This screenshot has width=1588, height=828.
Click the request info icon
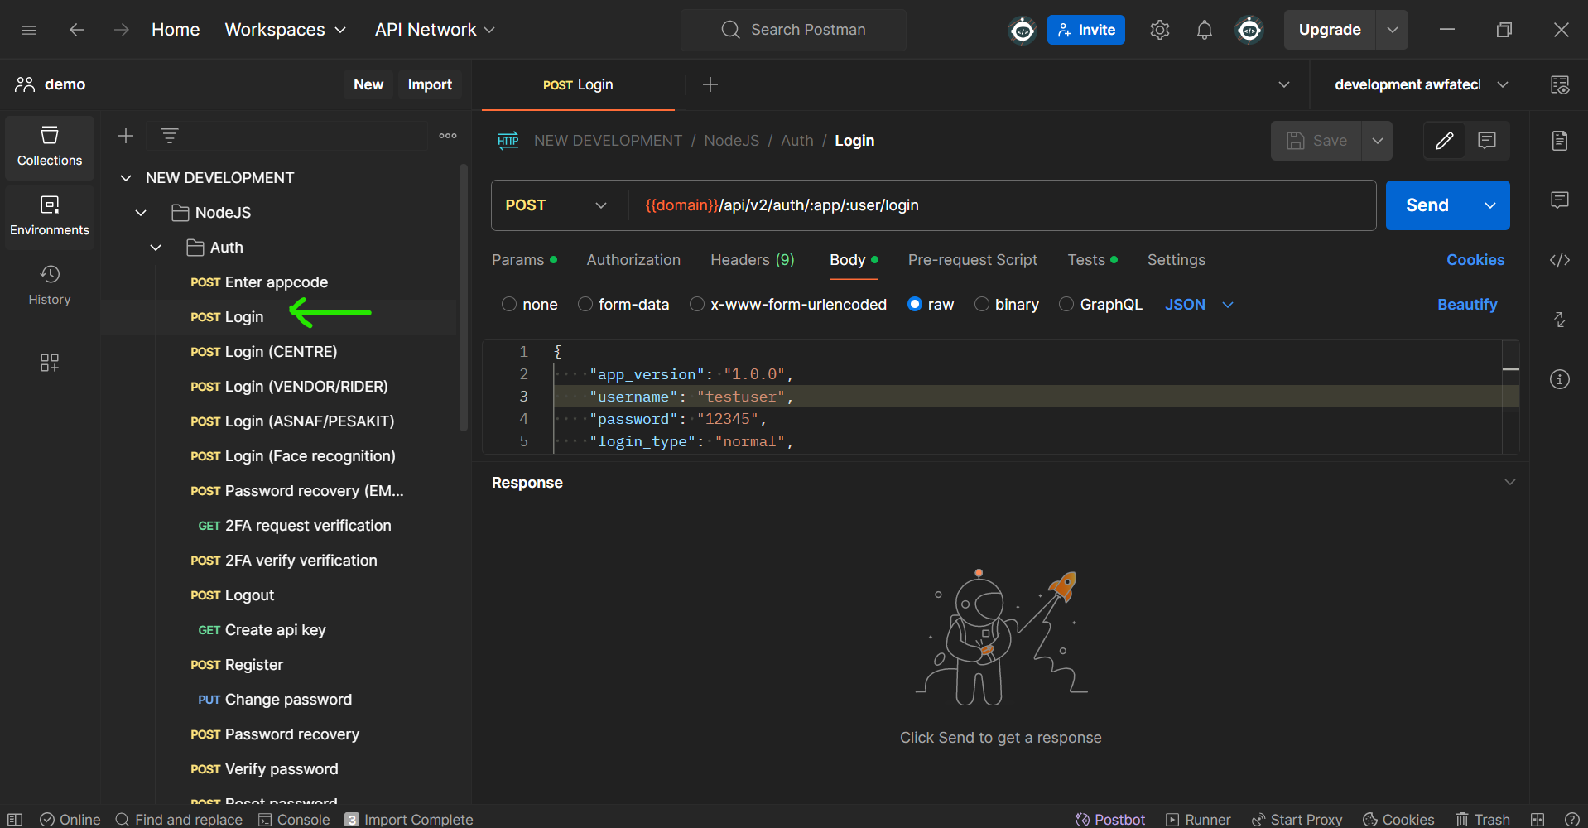1559,379
